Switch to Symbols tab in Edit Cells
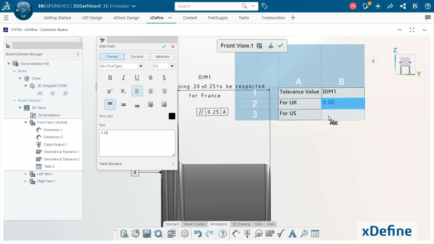 coord(137,56)
